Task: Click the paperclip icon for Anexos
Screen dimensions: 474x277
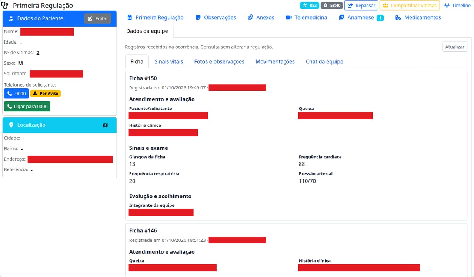Action: click(x=250, y=17)
